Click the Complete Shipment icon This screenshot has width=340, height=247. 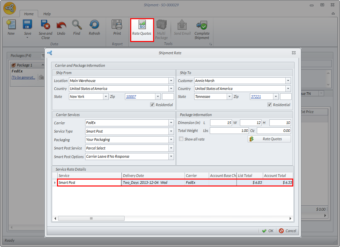click(201, 25)
